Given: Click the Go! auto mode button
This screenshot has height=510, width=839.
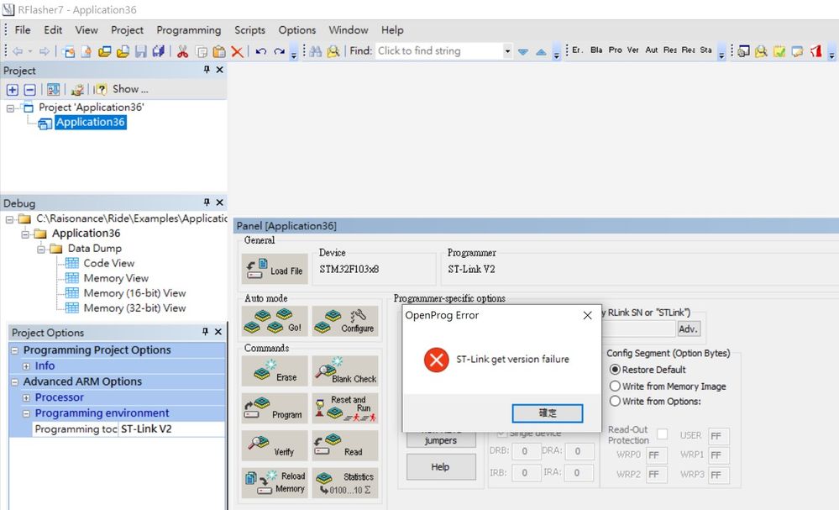Looking at the screenshot, I should tap(275, 321).
